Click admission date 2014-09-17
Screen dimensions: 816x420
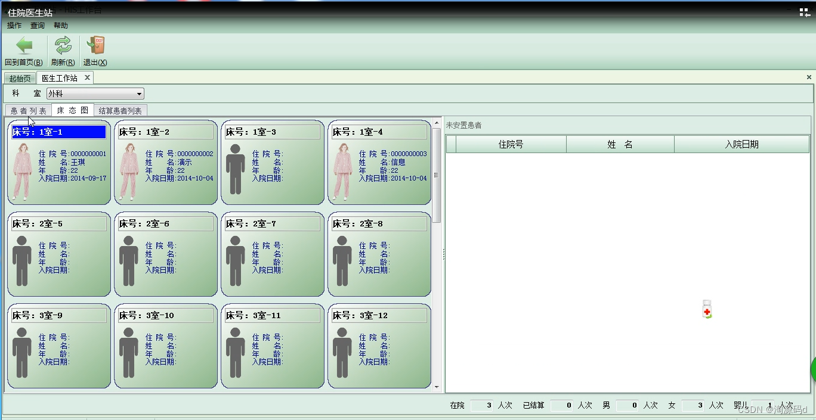pos(88,178)
